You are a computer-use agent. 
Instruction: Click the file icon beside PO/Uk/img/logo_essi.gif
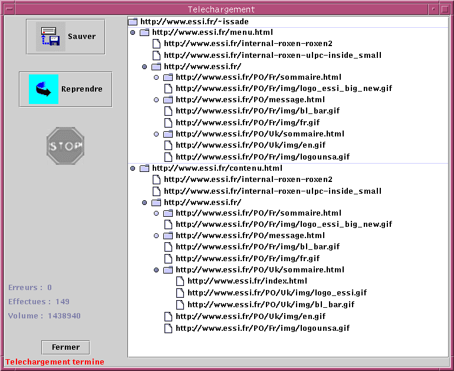point(180,292)
